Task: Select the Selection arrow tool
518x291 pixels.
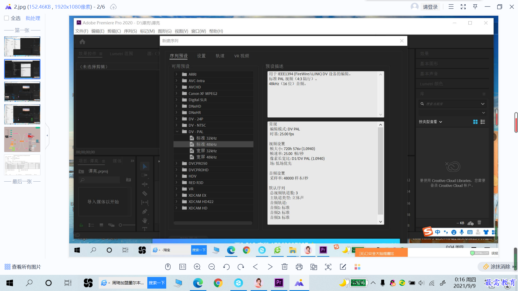Action: pyautogui.click(x=145, y=166)
